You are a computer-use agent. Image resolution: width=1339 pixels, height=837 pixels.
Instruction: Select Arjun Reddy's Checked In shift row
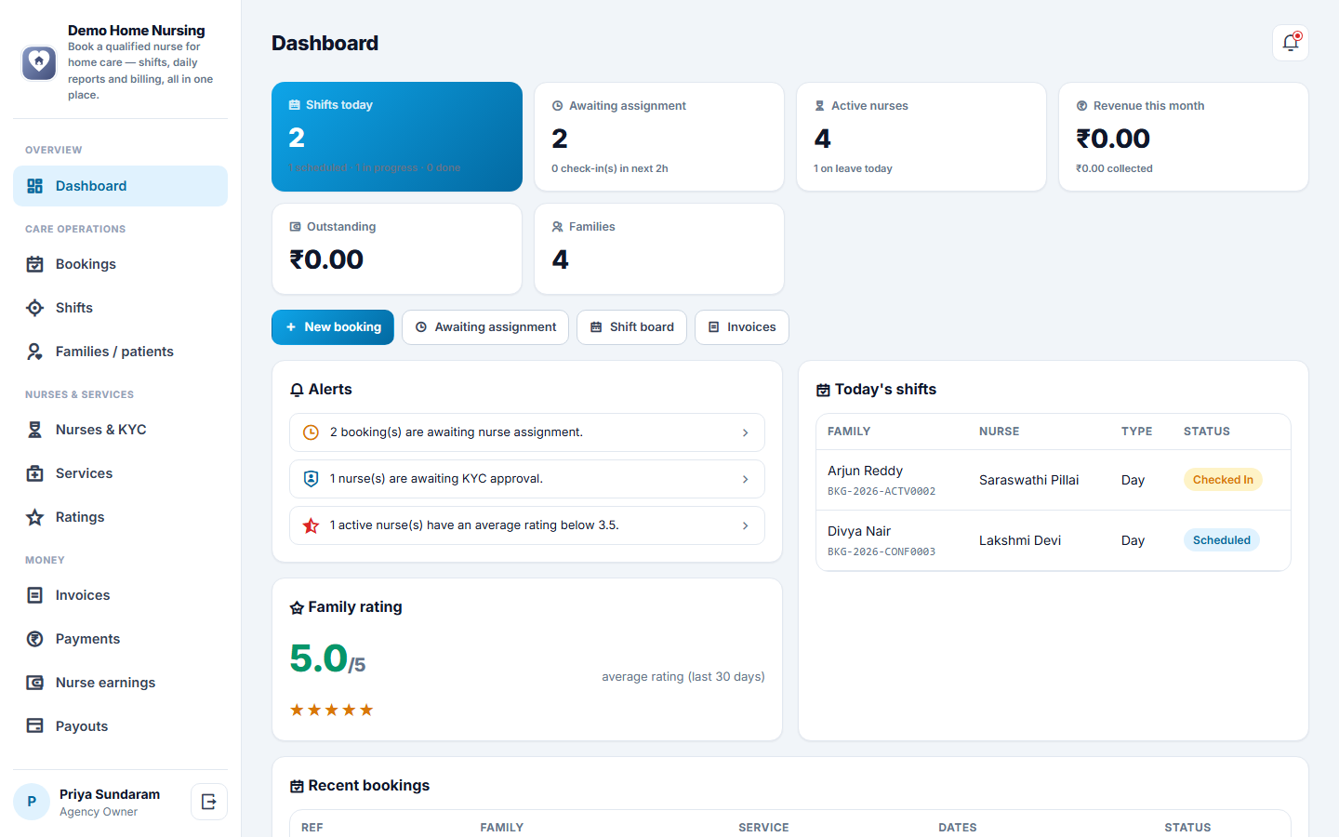click(1053, 480)
